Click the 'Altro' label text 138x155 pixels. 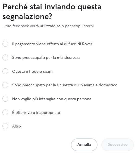(x=17, y=126)
